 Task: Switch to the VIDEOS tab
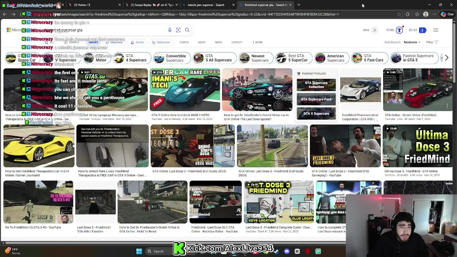184,42
